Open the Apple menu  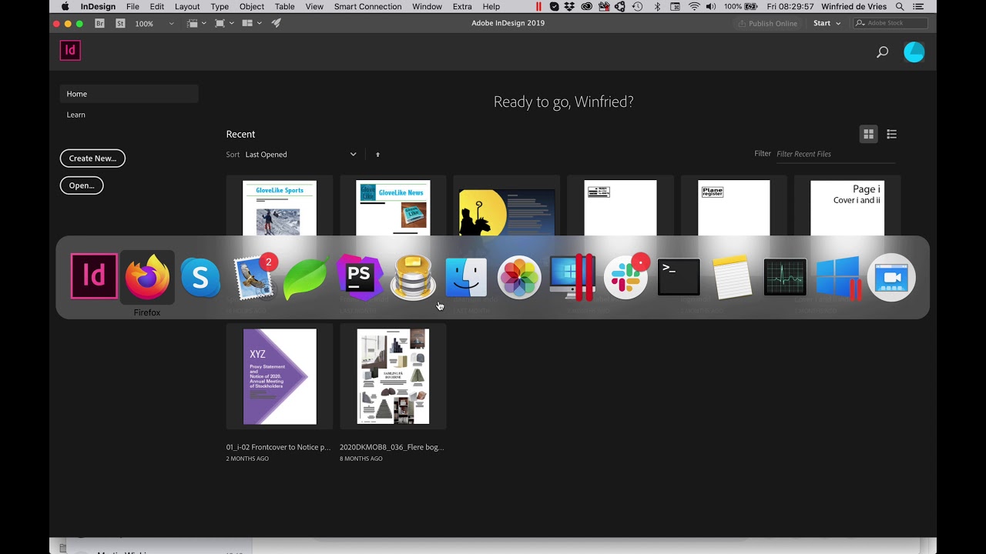(65, 6)
